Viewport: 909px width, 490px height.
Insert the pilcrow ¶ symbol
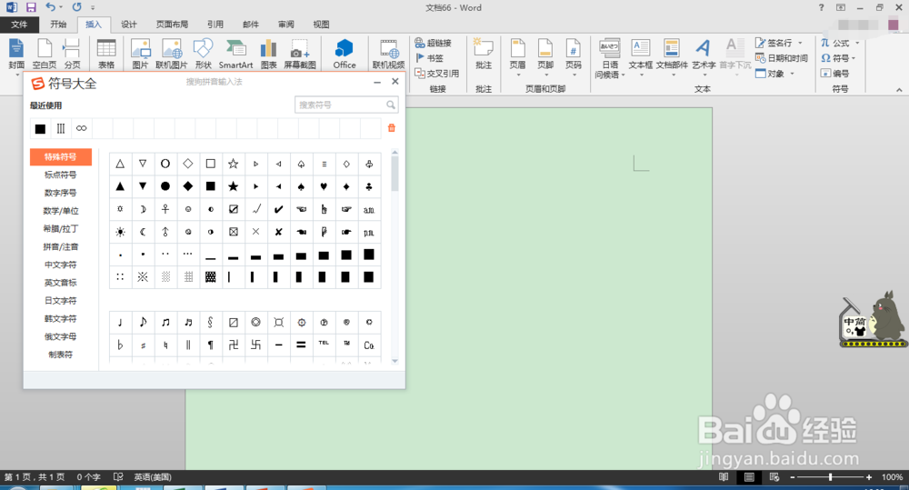click(x=211, y=345)
